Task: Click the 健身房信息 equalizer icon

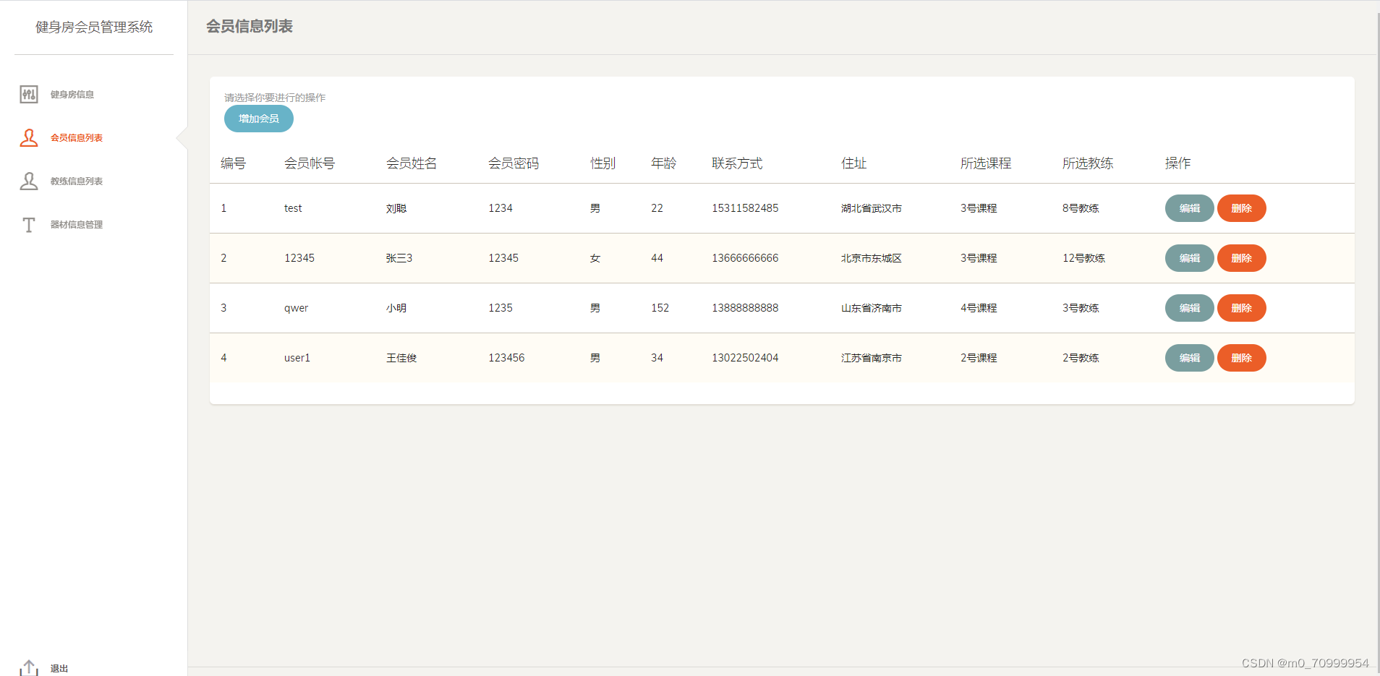Action: tap(29, 94)
